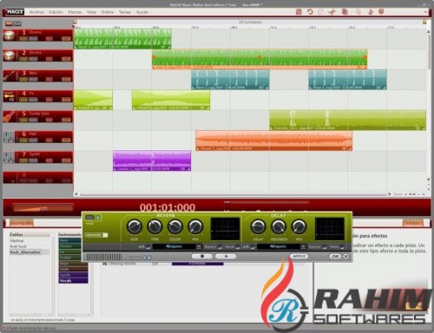Toggle the Reverb Bypass button
This screenshot has width=434, height=333.
pyautogui.click(x=220, y=246)
